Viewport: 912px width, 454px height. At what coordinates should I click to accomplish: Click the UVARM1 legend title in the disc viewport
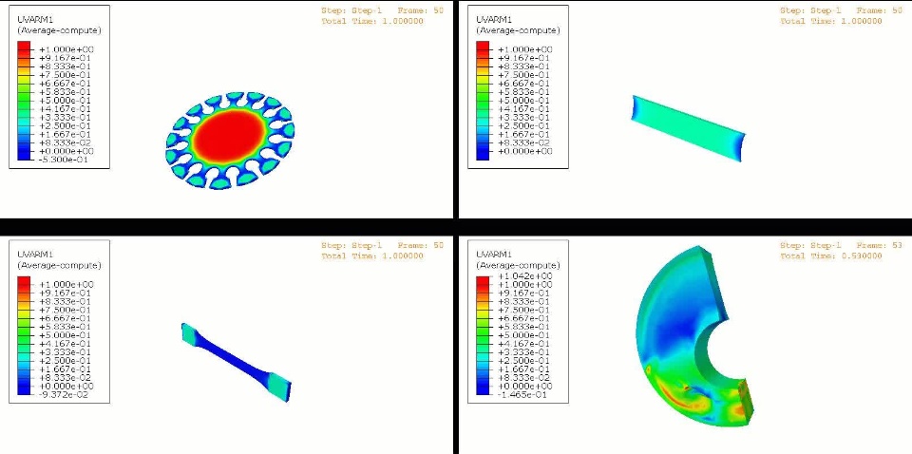(x=34, y=19)
